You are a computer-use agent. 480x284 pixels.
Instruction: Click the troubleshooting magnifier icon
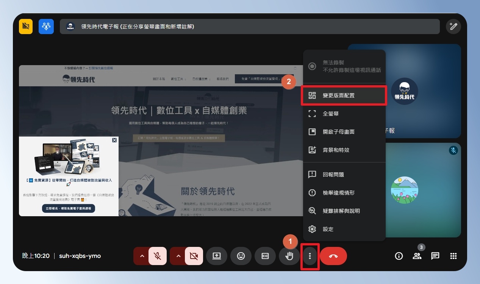[x=312, y=211]
